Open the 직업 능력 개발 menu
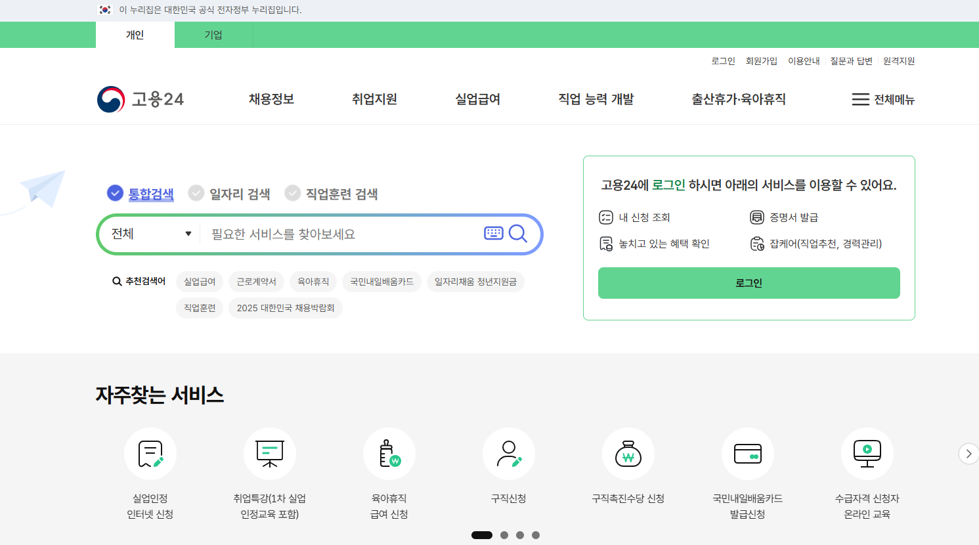The height and width of the screenshot is (545, 979). click(596, 99)
